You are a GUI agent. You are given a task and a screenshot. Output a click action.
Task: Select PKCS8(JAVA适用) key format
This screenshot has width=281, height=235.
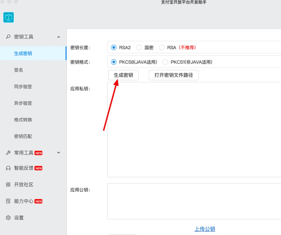click(114, 62)
